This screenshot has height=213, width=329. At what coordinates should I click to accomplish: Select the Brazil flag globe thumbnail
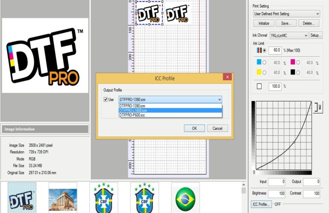185,198
